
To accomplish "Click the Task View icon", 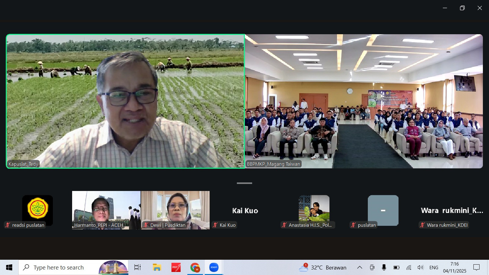I will pos(138,267).
